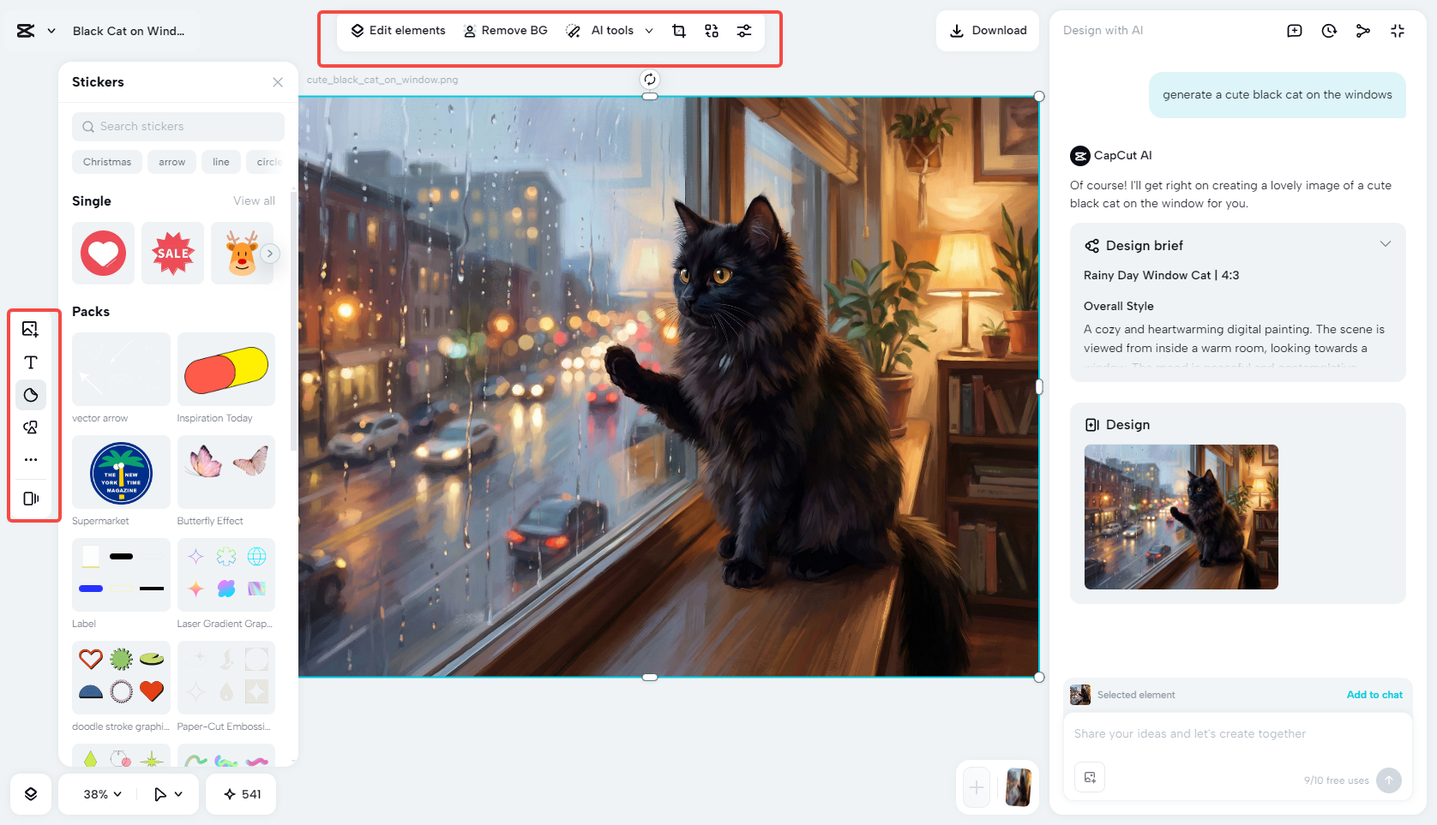Select the circle sticker tag
This screenshot has height=825, width=1437.
pos(267,162)
